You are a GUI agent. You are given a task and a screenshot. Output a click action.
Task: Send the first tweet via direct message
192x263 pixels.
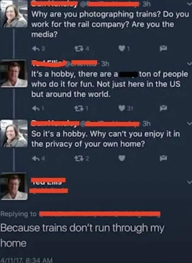click(x=163, y=49)
